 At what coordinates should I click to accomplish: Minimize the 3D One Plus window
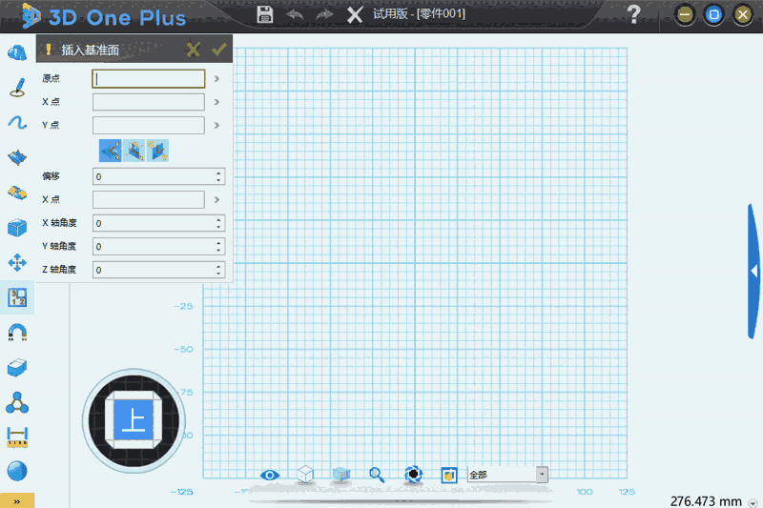pyautogui.click(x=685, y=15)
